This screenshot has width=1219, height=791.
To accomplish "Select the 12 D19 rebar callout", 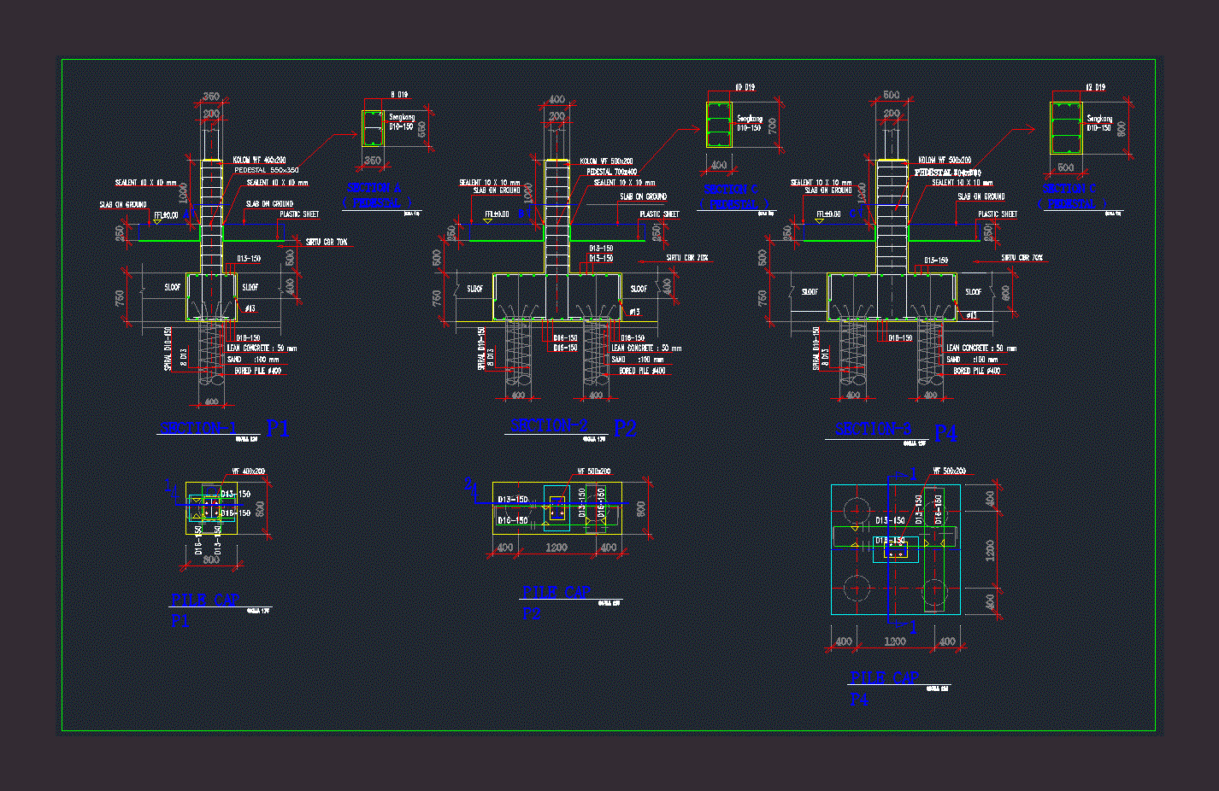I will [x=1095, y=87].
